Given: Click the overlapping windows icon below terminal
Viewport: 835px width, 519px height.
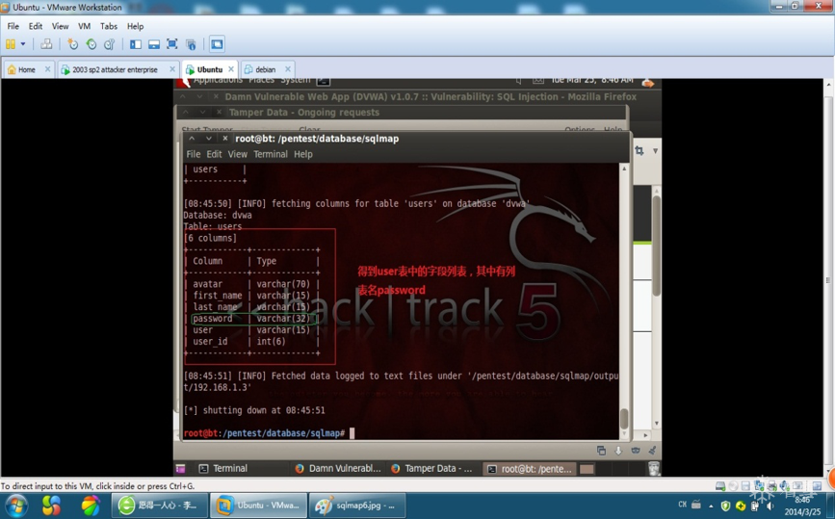Looking at the screenshot, I should click(601, 451).
